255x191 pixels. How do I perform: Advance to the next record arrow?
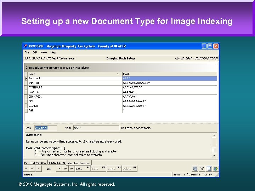tap(59, 169)
